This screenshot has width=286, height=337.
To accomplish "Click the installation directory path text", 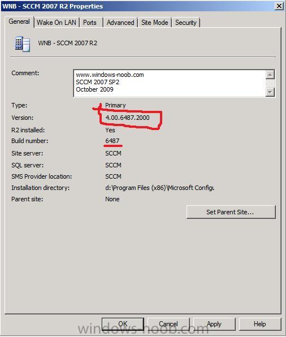I will (159, 188).
